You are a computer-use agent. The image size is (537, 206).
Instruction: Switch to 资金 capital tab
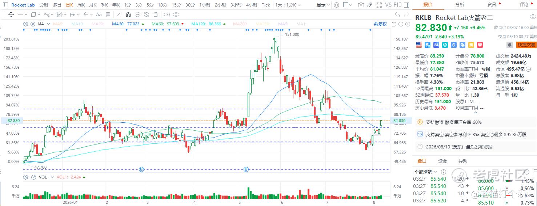pos(442,161)
